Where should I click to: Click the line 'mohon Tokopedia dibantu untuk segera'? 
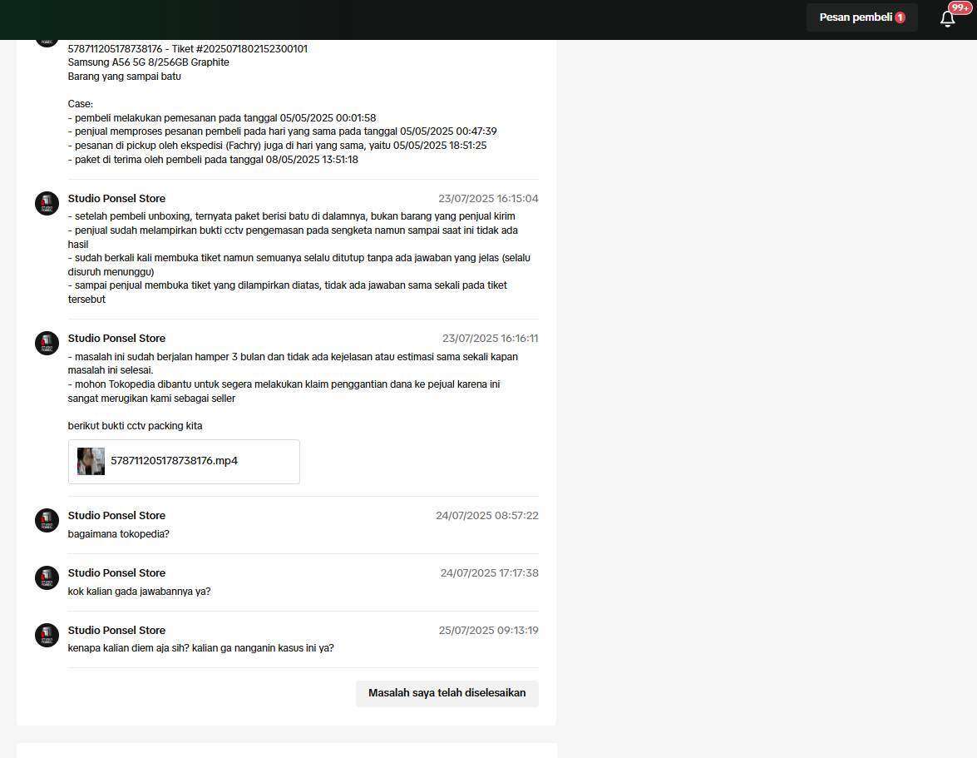coord(284,391)
